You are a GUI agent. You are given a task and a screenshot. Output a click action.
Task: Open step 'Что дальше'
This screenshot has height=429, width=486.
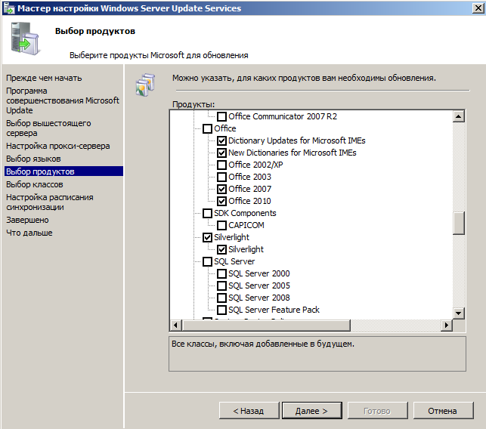coord(29,233)
